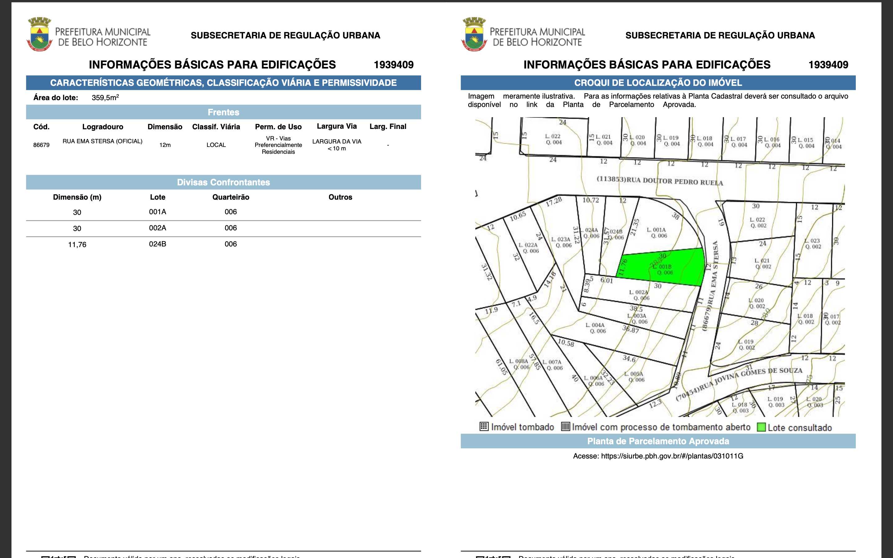Click the 'Quarteirão' column header
Viewport: 893px width, 558px height.
click(231, 197)
